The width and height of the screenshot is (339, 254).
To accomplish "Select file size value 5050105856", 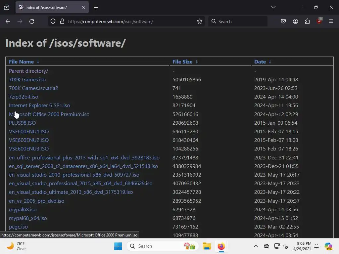I will coord(187,80).
